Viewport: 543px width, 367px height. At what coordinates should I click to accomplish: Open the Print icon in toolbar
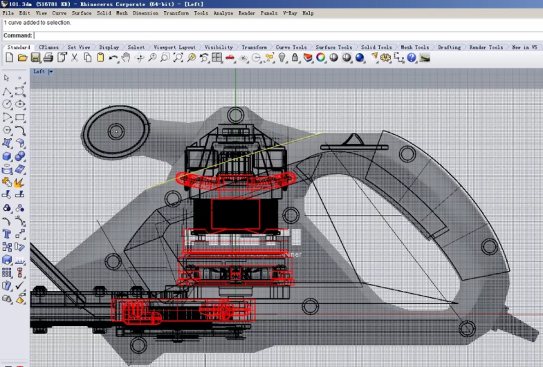click(x=48, y=58)
